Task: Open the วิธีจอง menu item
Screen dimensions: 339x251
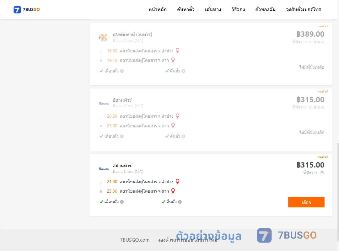Action: pyautogui.click(x=238, y=9)
